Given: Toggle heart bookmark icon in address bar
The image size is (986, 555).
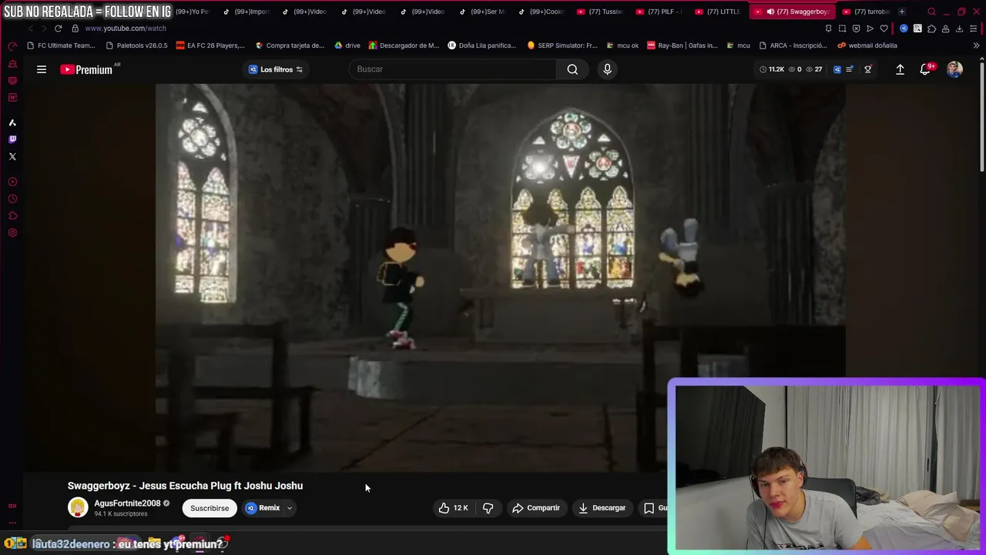Looking at the screenshot, I should 884,29.
